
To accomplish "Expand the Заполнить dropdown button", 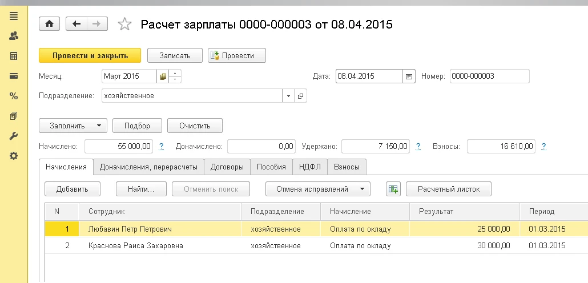I will click(x=73, y=126).
